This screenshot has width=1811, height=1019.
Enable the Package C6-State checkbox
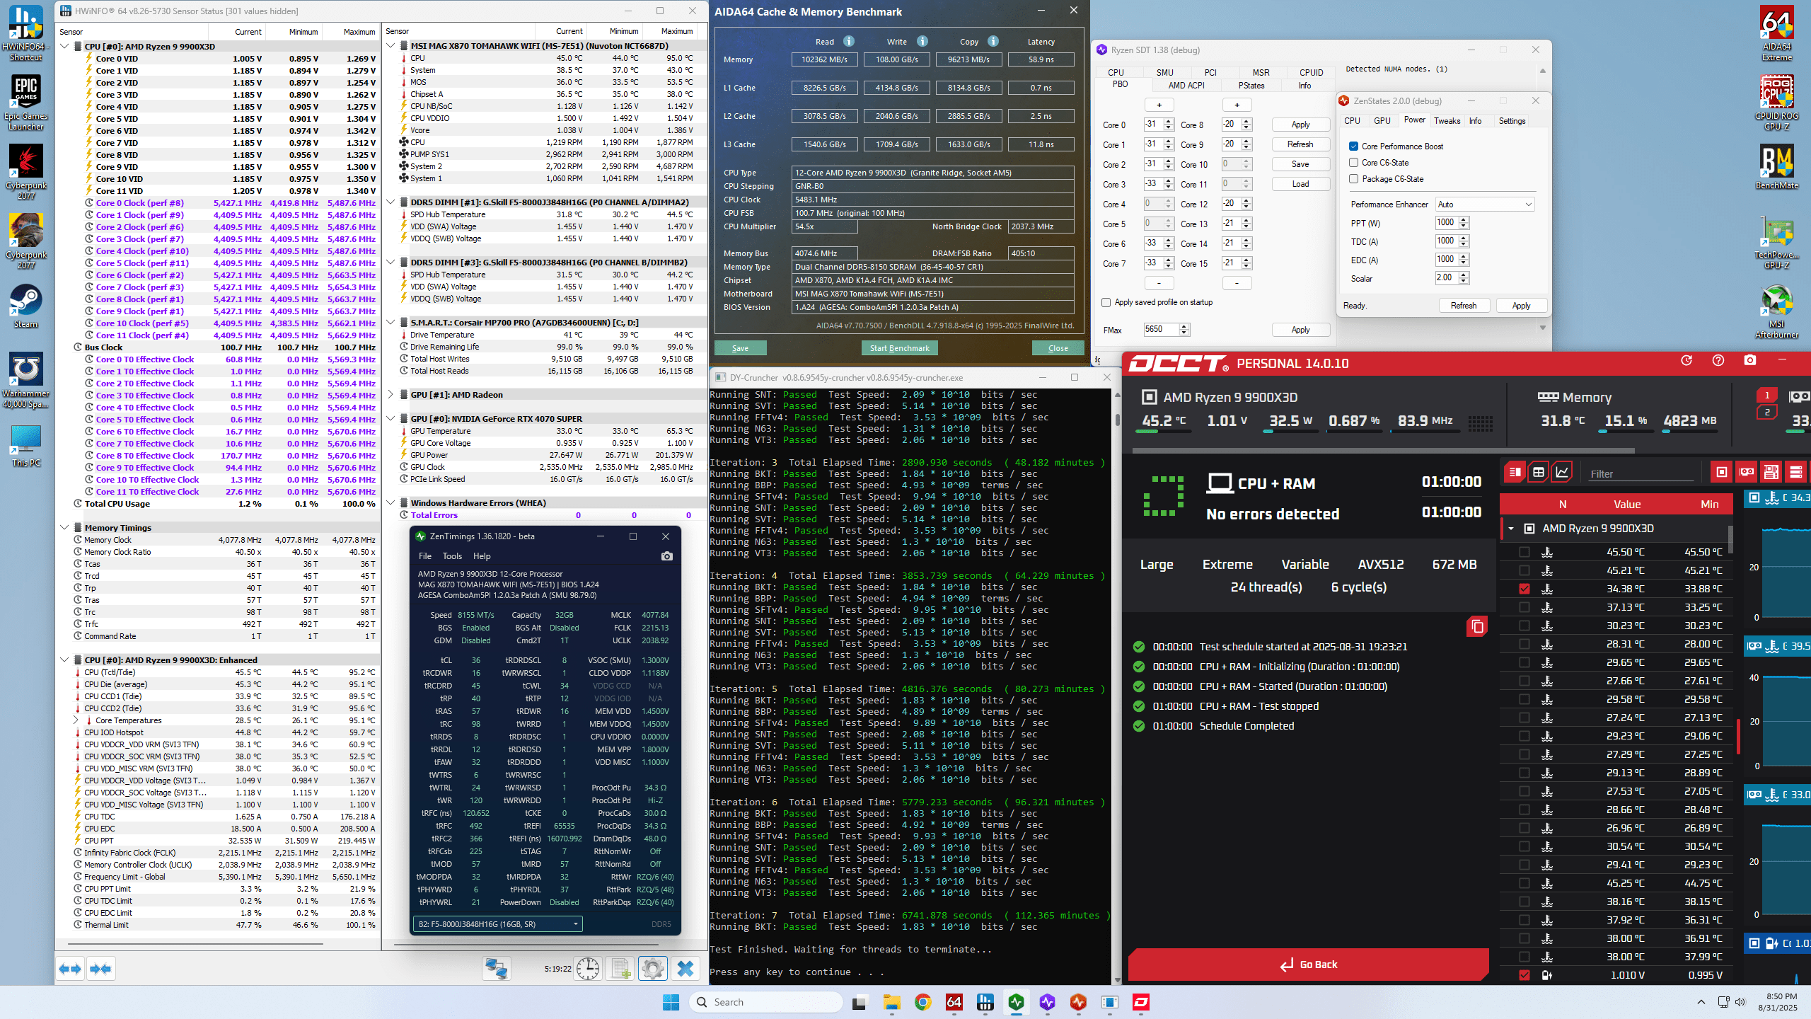tap(1353, 179)
